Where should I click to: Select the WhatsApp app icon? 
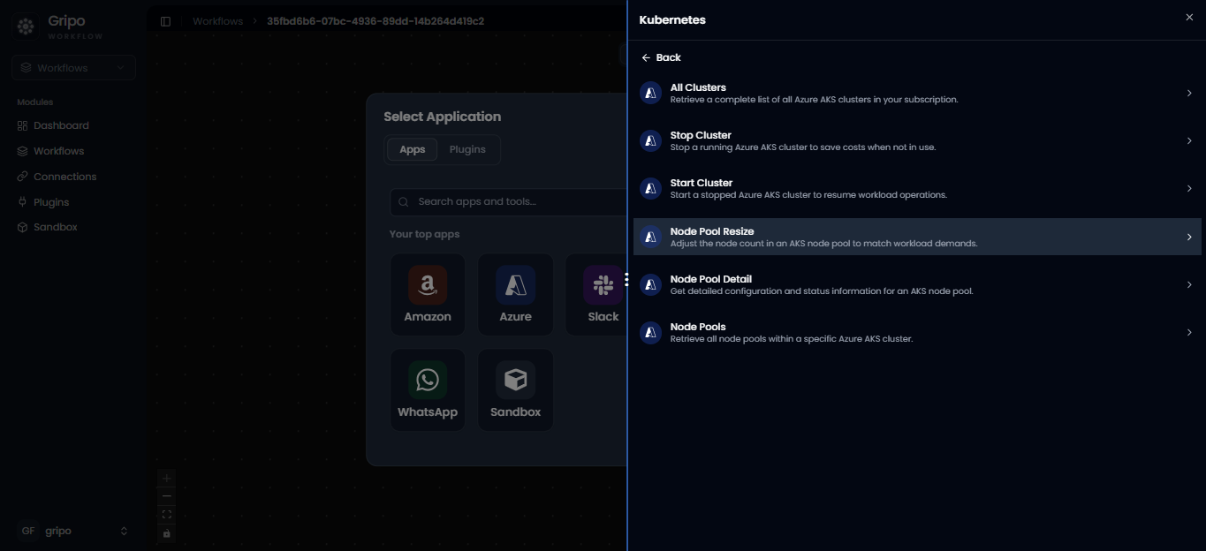tap(428, 381)
